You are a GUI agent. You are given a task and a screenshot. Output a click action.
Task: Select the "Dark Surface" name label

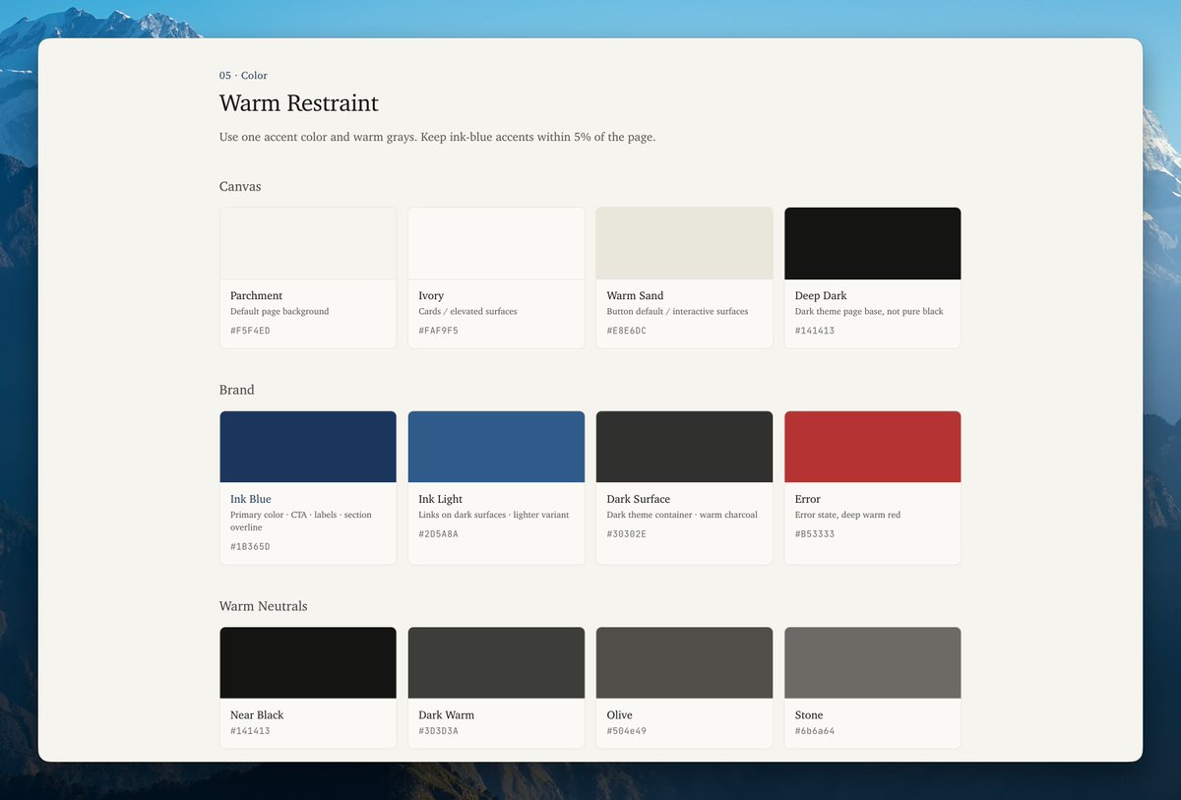pyautogui.click(x=639, y=499)
